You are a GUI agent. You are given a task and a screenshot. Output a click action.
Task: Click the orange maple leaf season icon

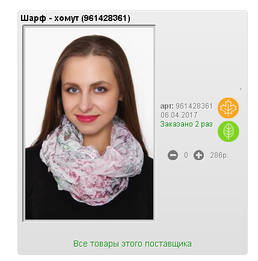click(229, 108)
